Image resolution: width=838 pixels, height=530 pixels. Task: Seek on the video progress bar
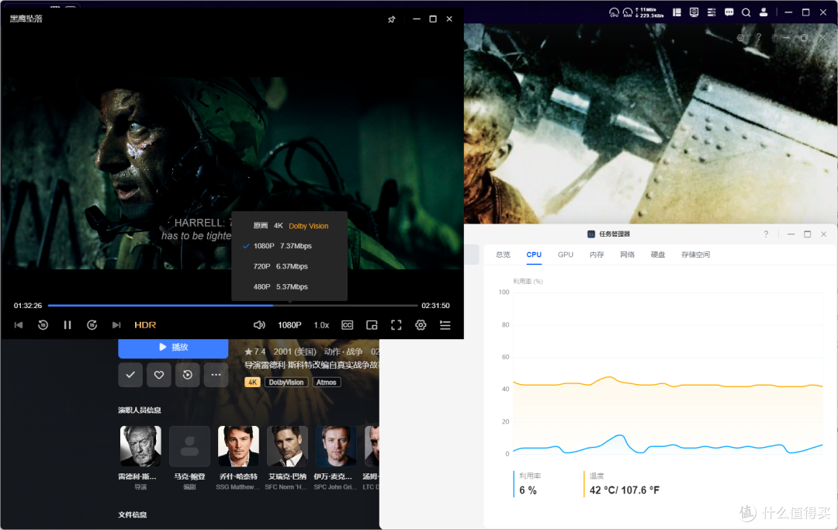pyautogui.click(x=233, y=306)
